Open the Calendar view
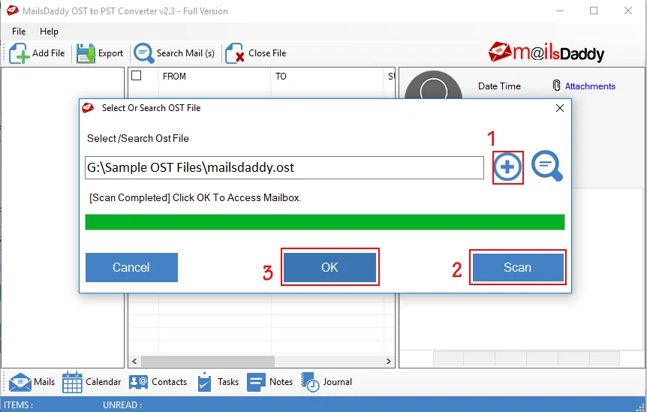Screen dimensions: 647x412 (73, 382)
